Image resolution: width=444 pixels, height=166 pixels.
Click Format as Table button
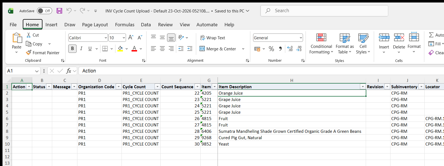click(x=345, y=44)
